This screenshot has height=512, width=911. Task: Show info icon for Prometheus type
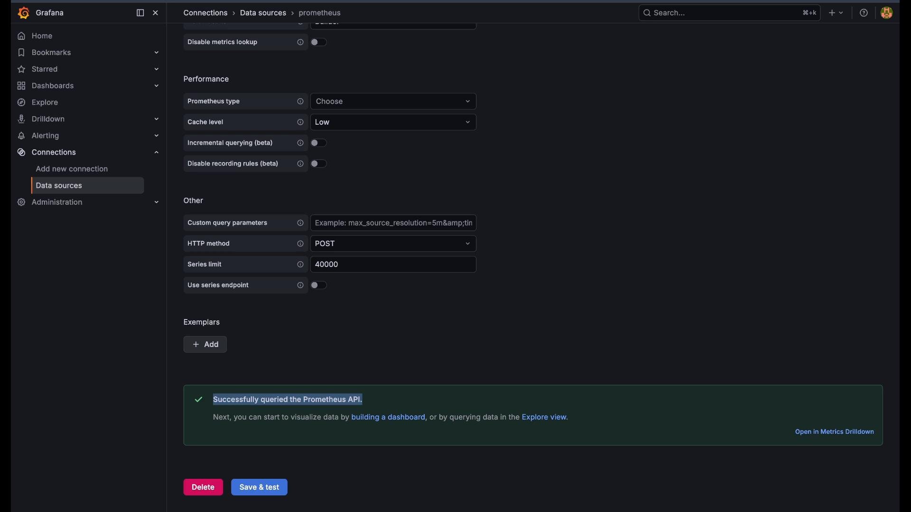(300, 101)
